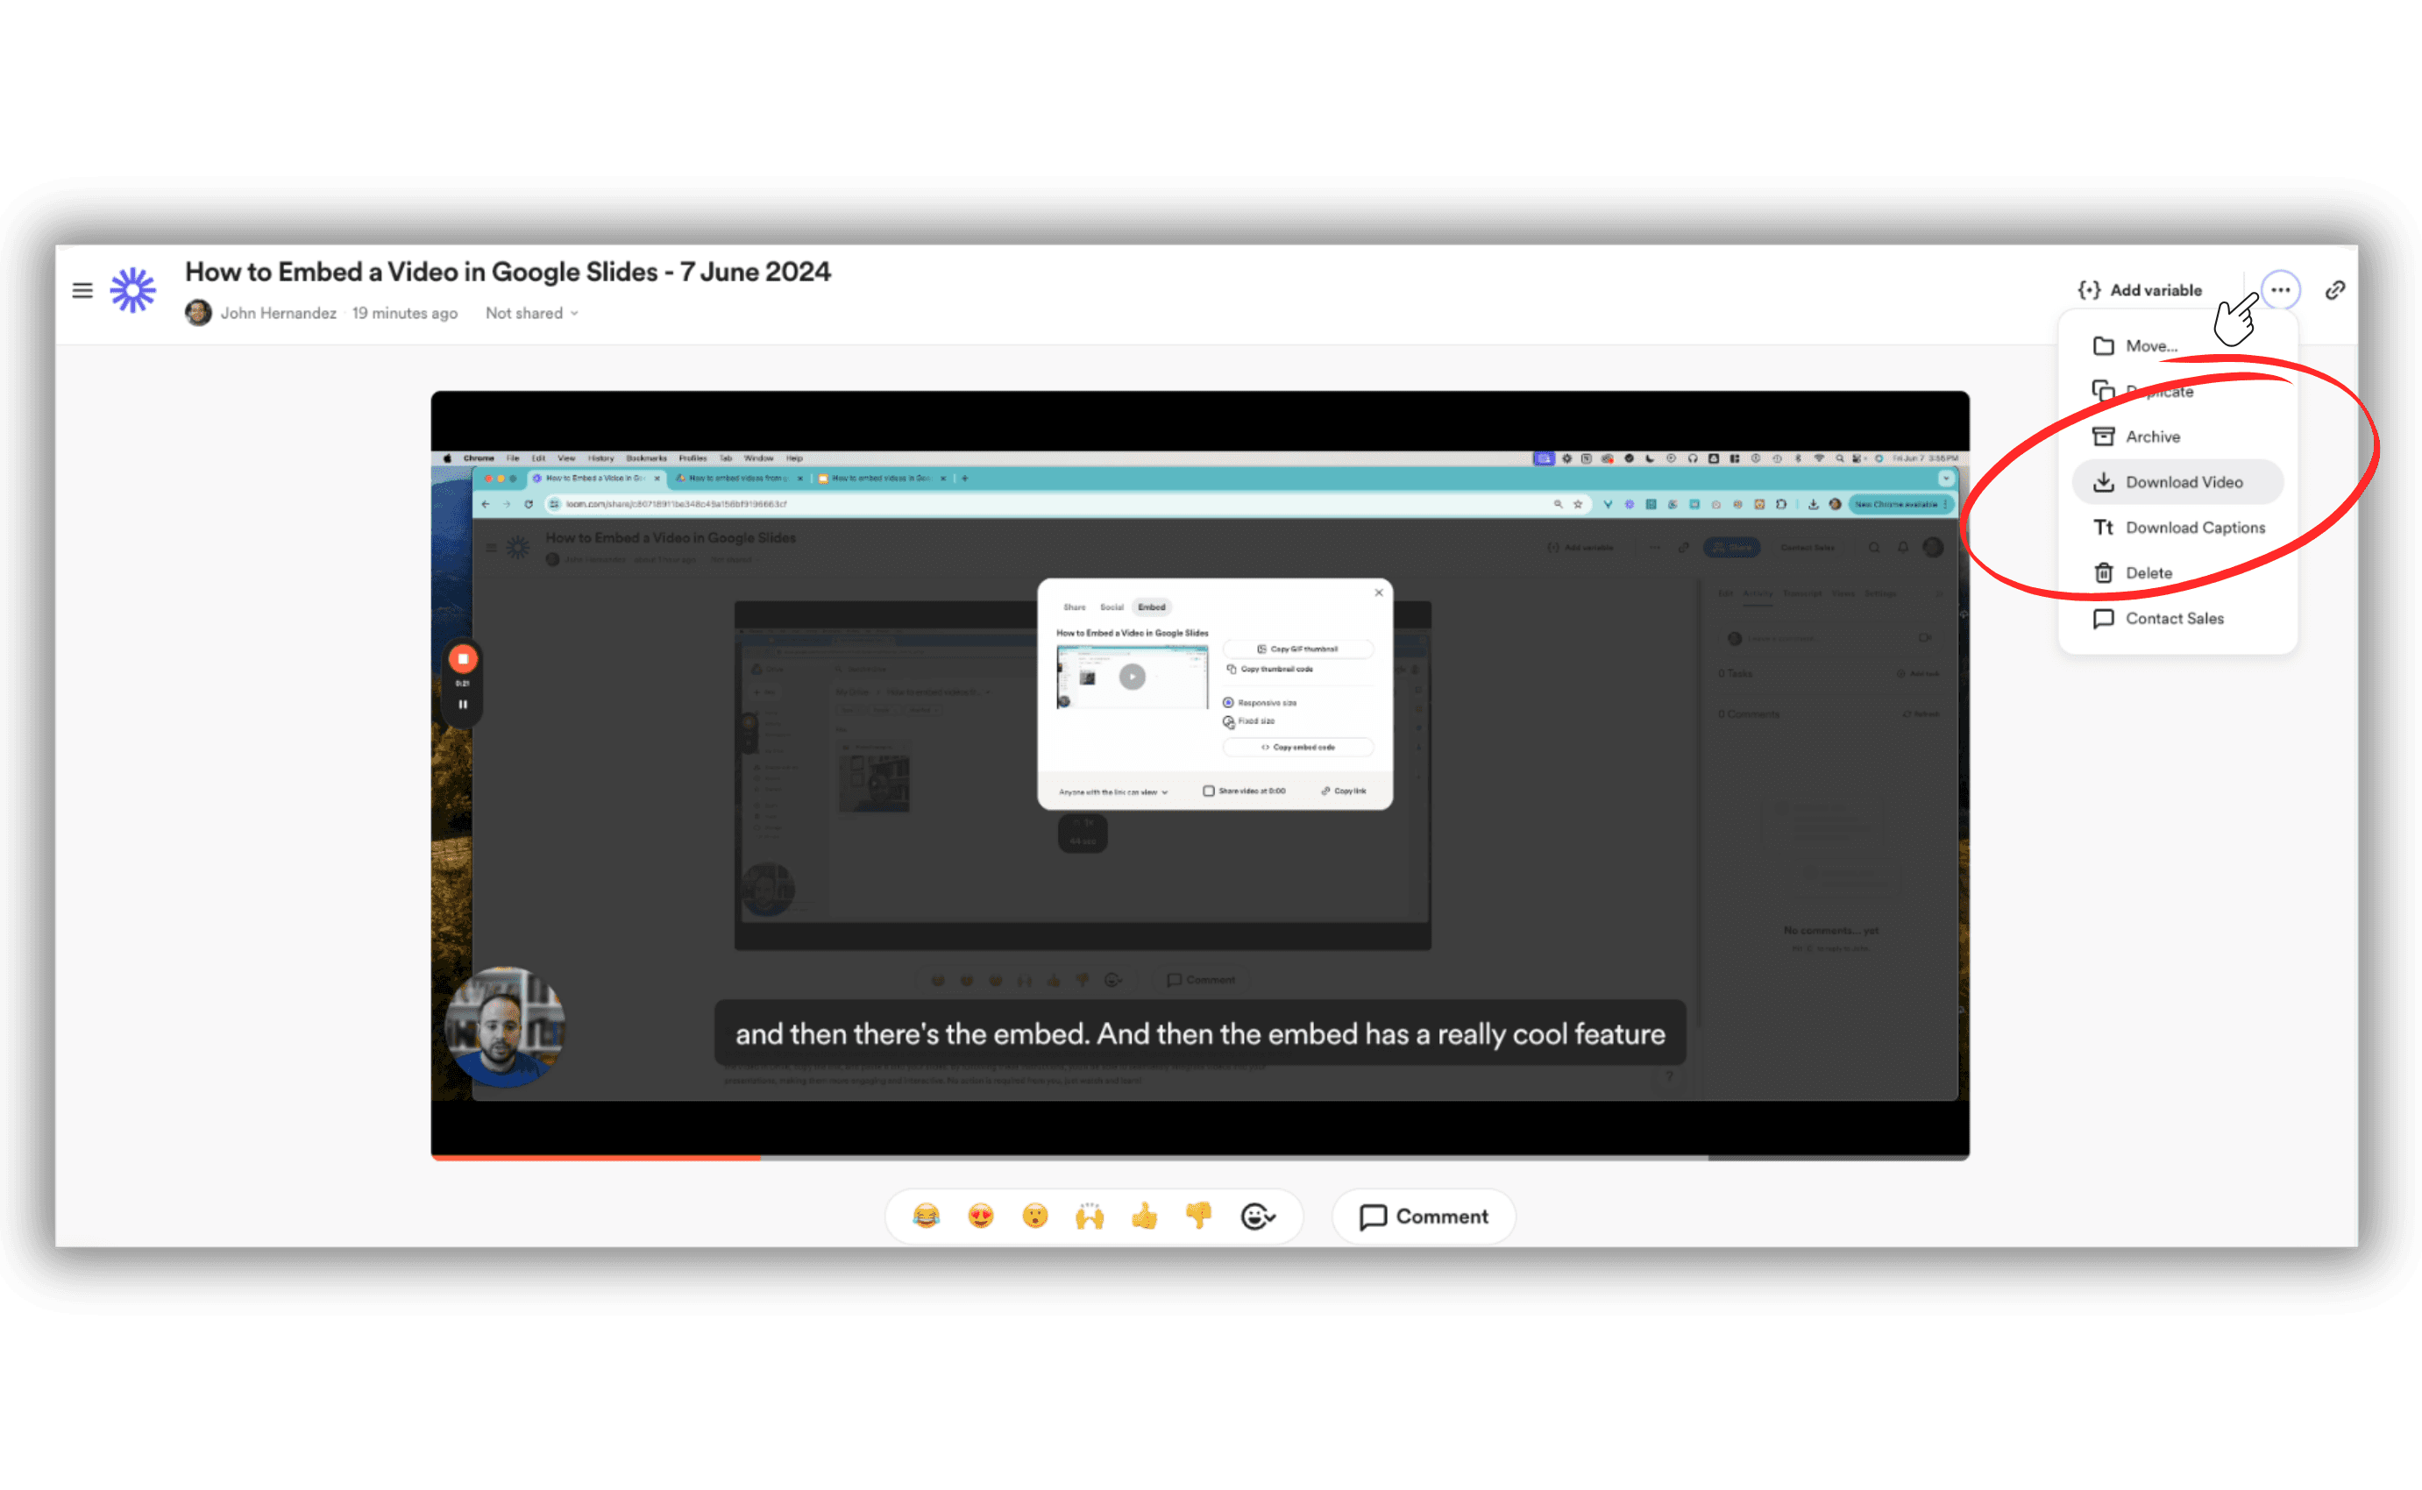The height and width of the screenshot is (1490, 2422).
Task: Click the John Hernandez author name
Action: pos(280,314)
